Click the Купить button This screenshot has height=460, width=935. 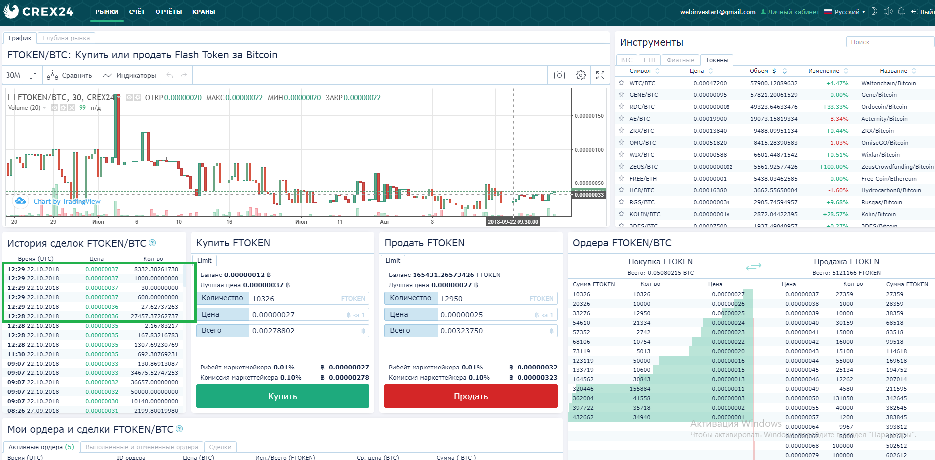[283, 396]
